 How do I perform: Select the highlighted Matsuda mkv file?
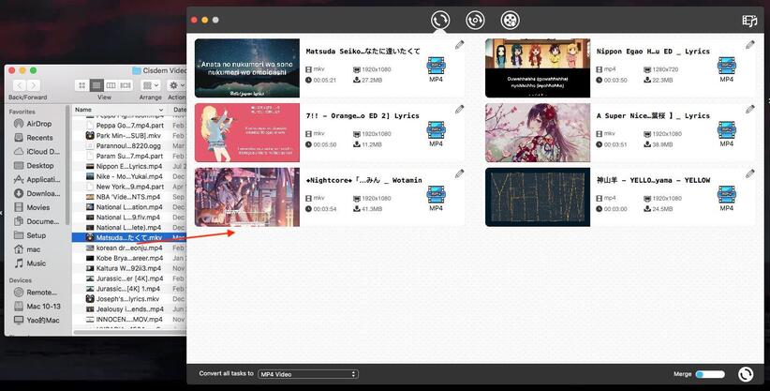coord(129,237)
